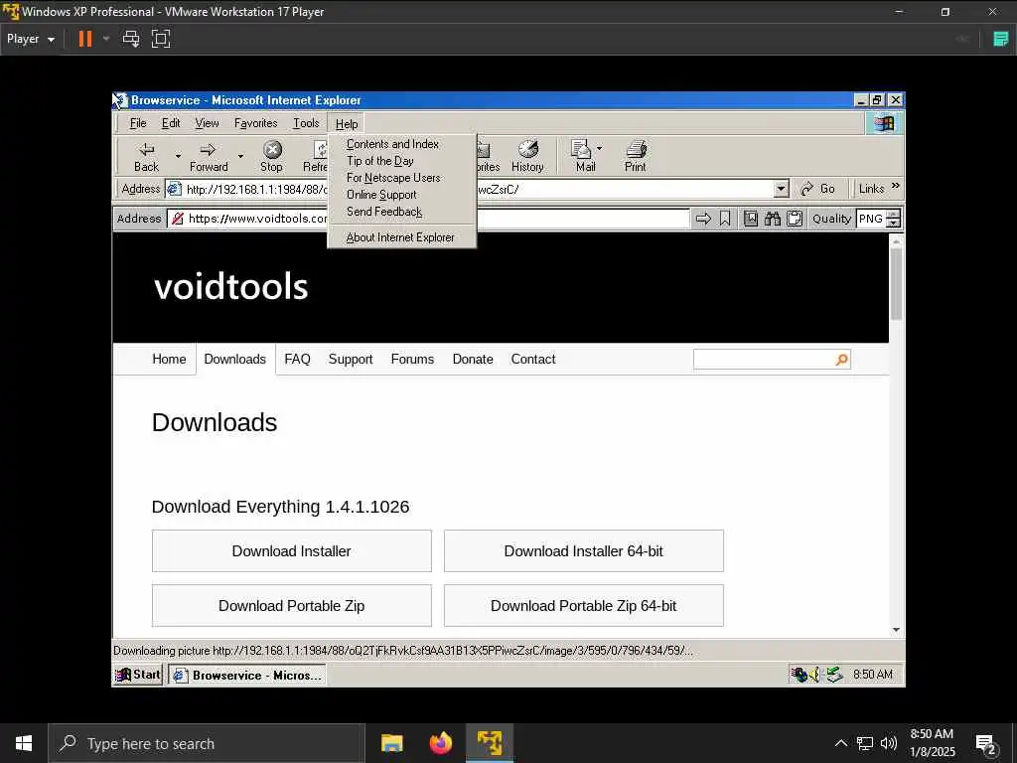Open the voidtools Forums link
The width and height of the screenshot is (1017, 763).
(x=412, y=360)
